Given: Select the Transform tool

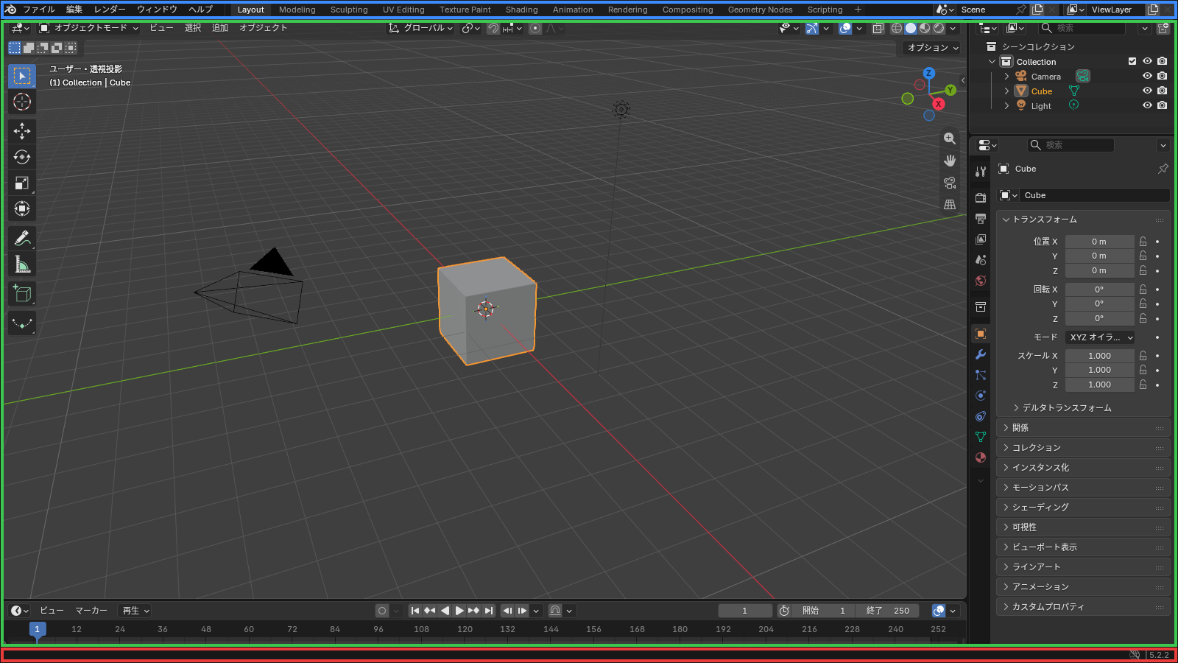Looking at the screenshot, I should [x=22, y=208].
